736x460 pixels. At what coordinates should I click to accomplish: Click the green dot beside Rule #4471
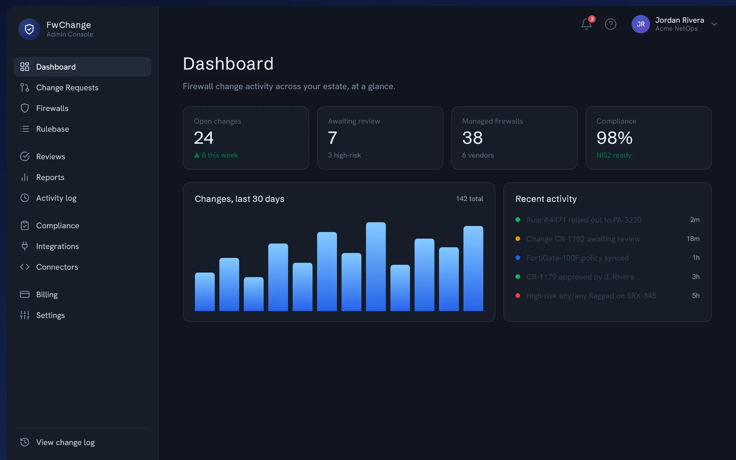coord(517,220)
